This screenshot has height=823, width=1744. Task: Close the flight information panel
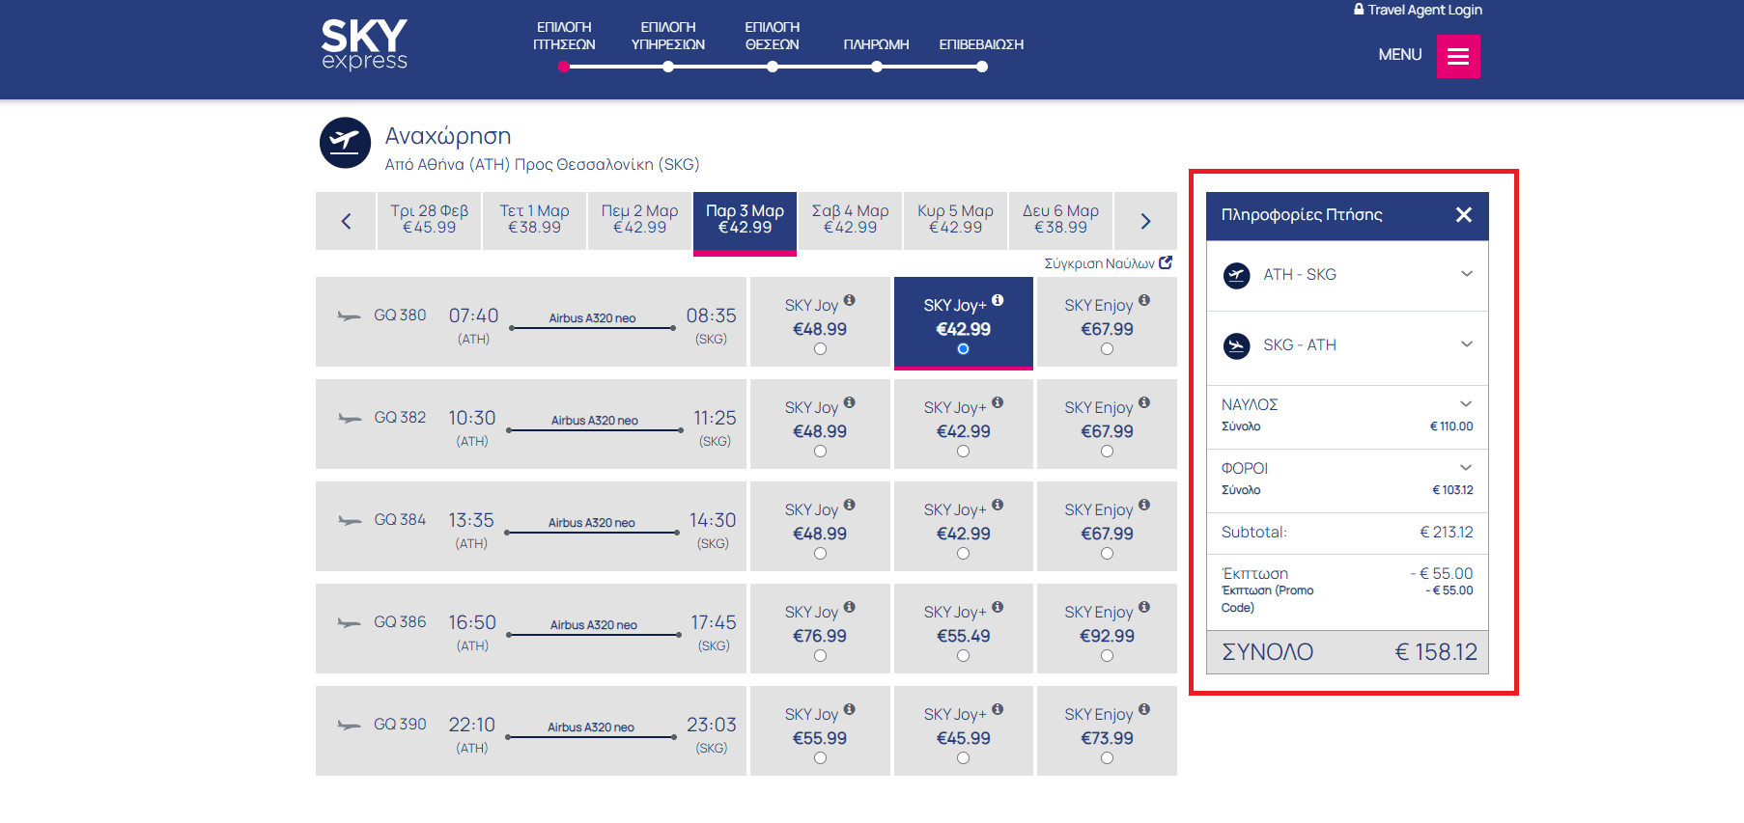(1464, 215)
